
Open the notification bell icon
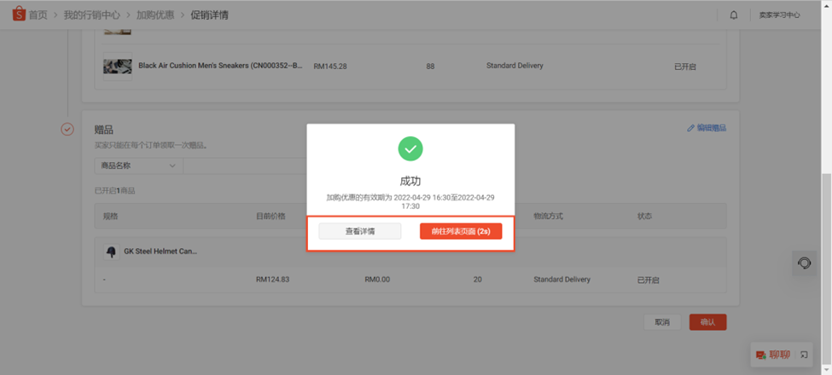pyautogui.click(x=734, y=14)
